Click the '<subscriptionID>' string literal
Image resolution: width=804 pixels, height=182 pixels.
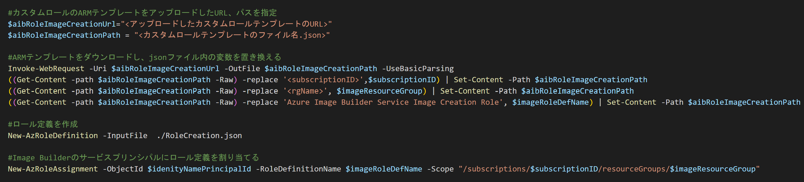pyautogui.click(x=323, y=80)
